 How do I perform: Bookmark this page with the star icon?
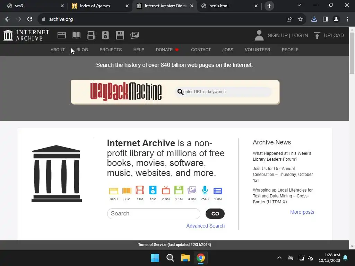[300, 19]
